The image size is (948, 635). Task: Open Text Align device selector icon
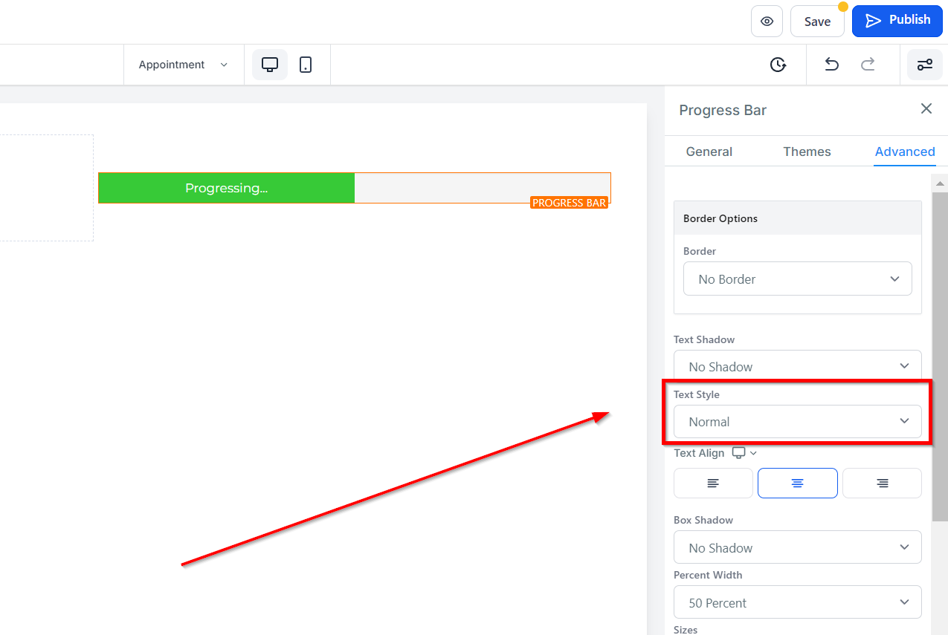744,453
